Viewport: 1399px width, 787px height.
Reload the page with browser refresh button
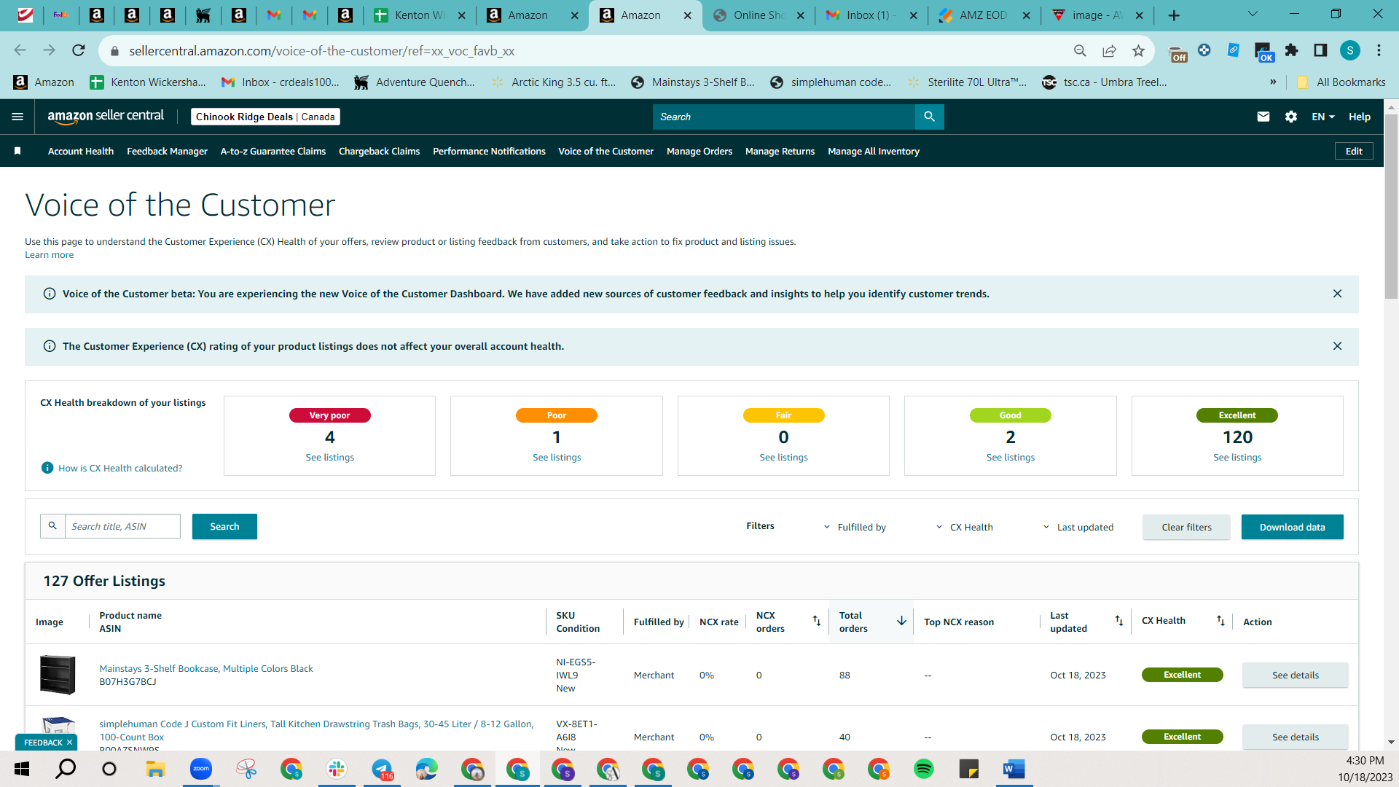point(79,50)
